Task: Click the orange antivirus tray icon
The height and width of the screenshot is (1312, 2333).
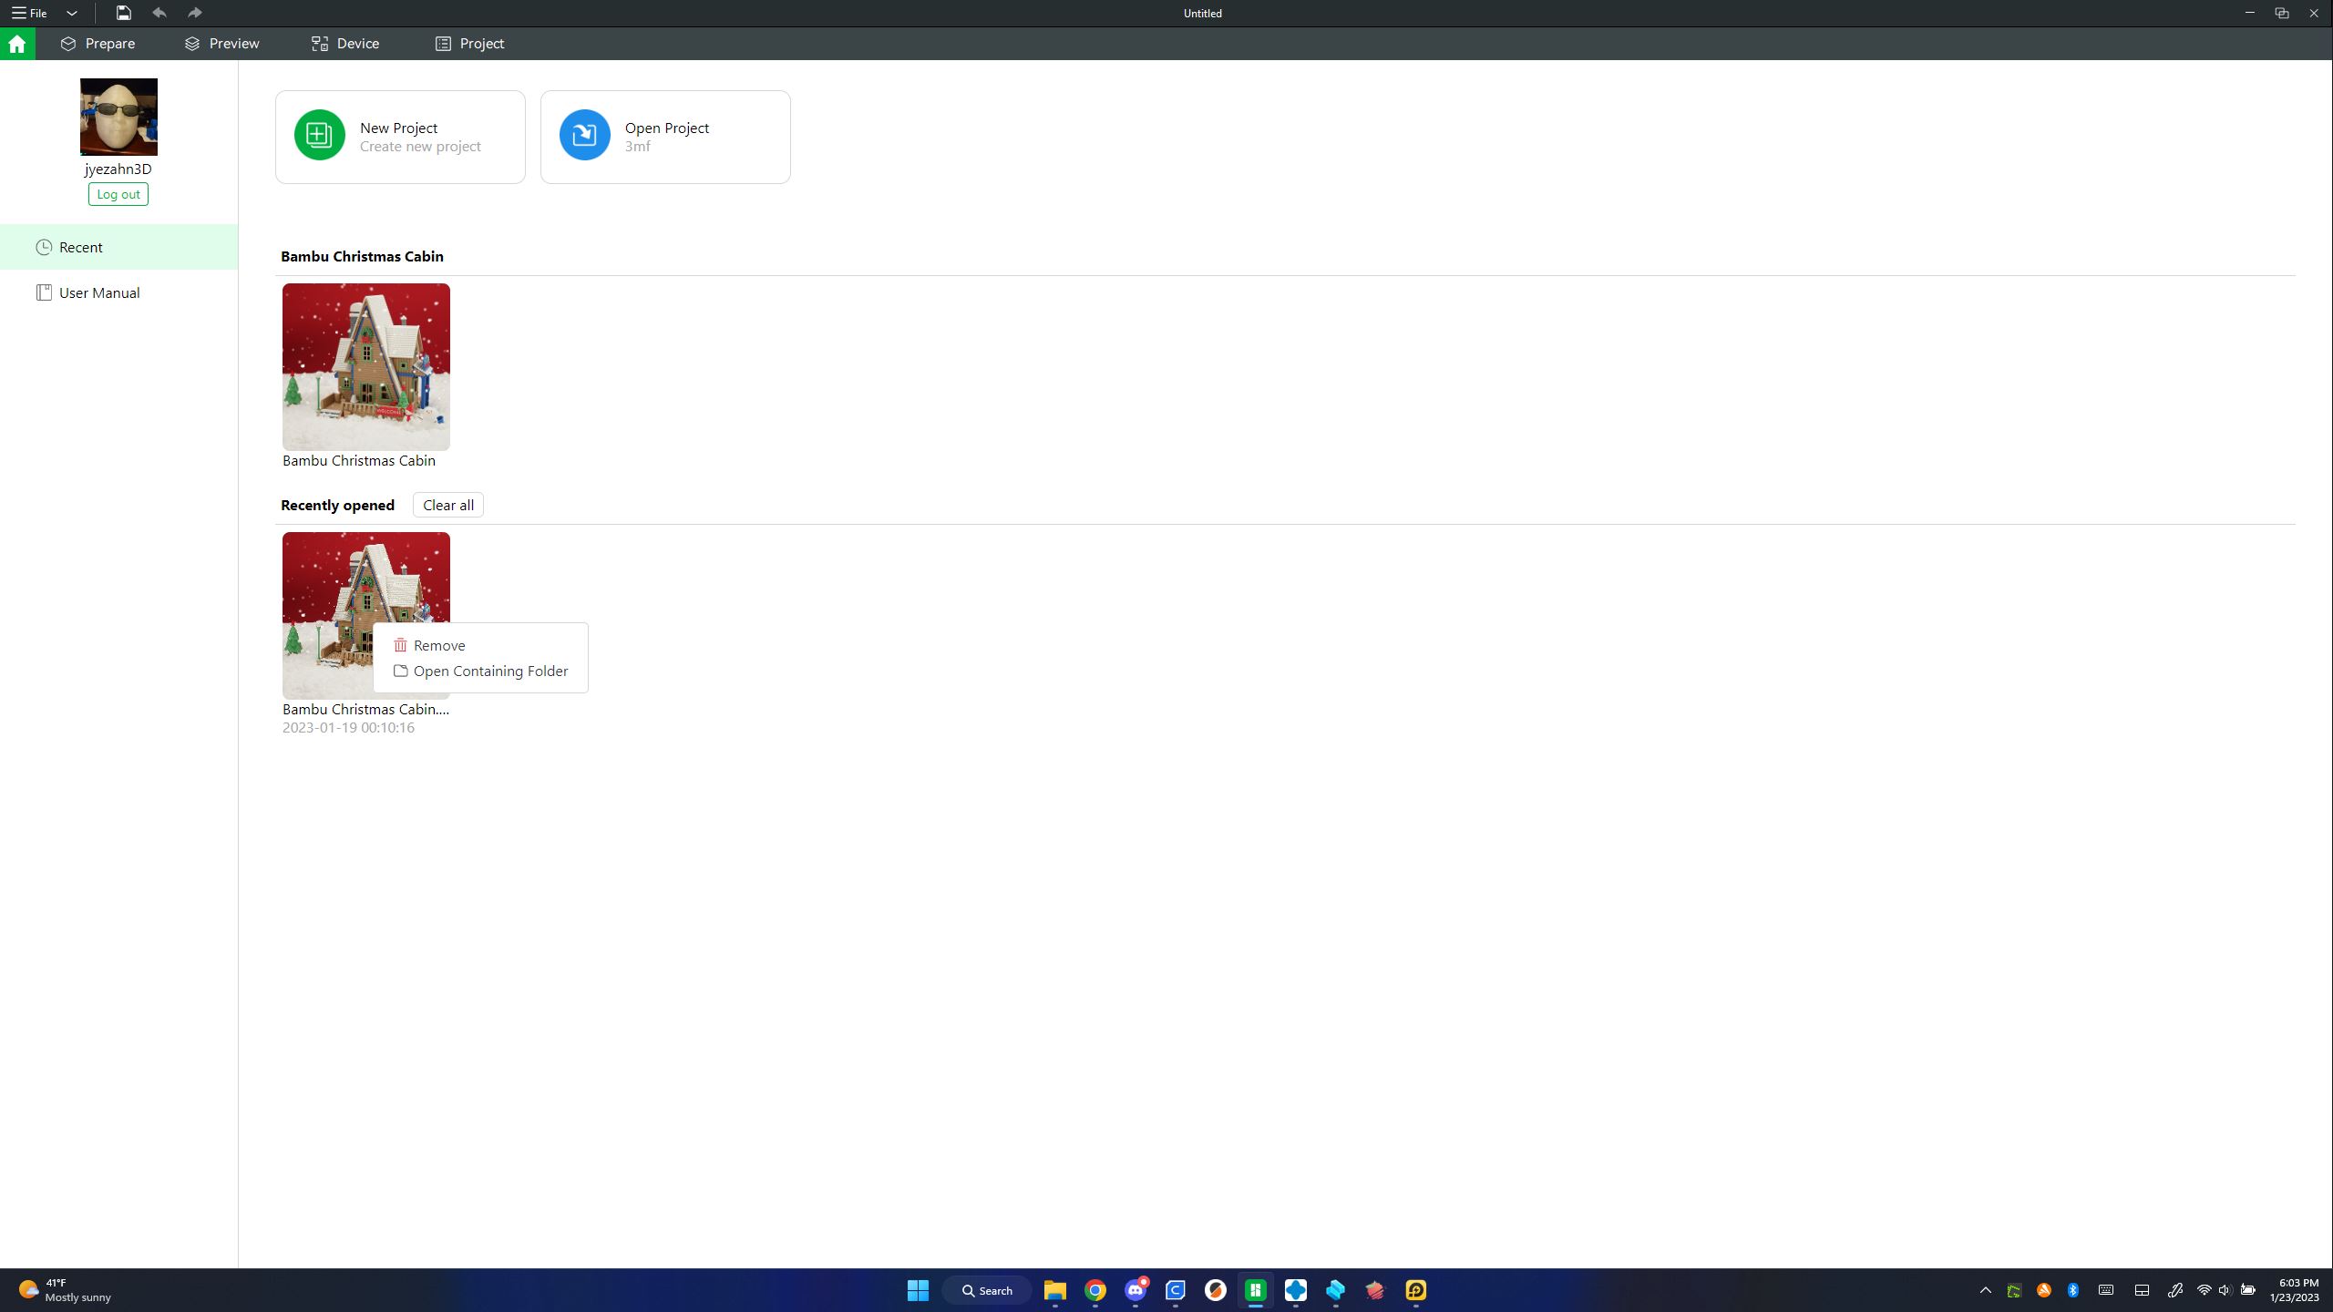Action: (2044, 1290)
